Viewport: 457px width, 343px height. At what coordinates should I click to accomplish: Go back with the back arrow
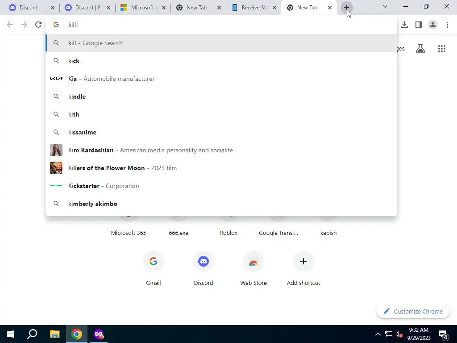[10, 25]
